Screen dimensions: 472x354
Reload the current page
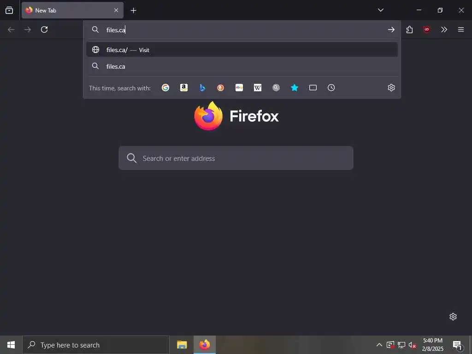[44, 29]
